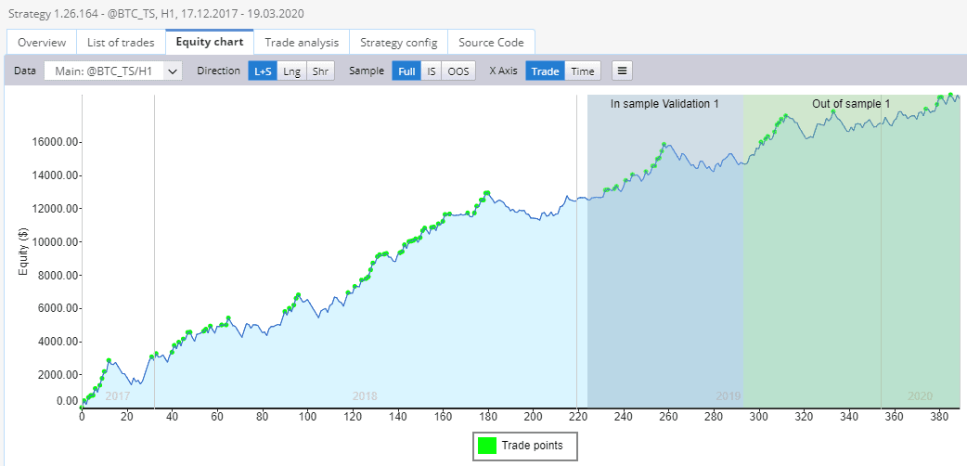Click the 380 trade axis tick label

point(938,416)
